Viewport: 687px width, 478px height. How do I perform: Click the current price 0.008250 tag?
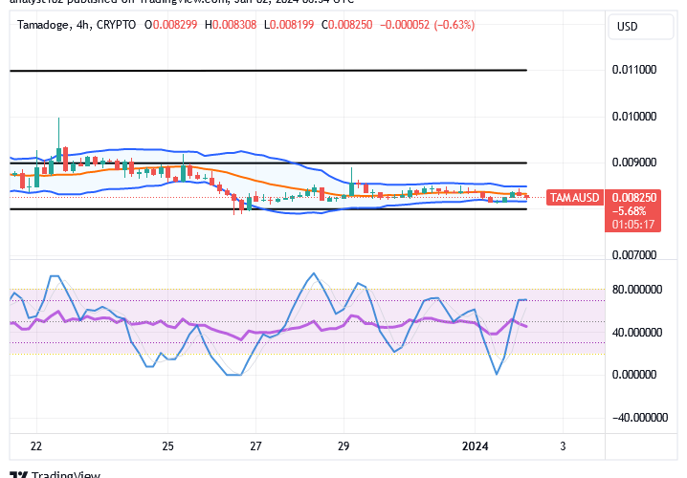634,198
